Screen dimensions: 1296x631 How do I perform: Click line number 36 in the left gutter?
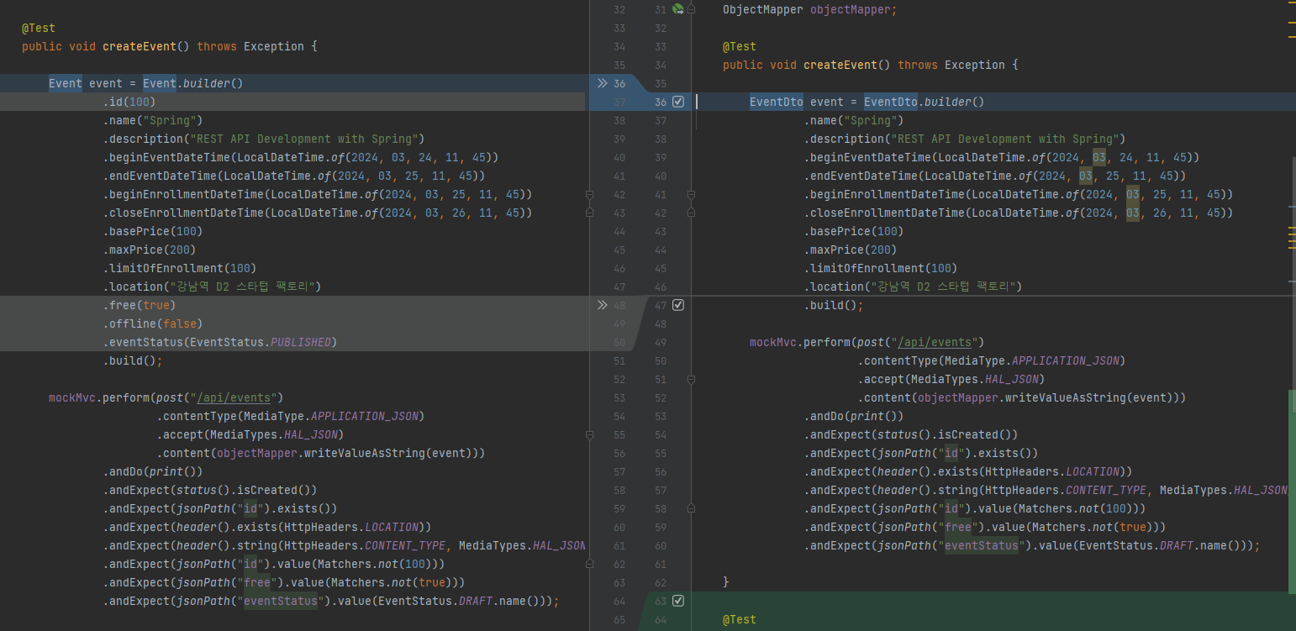[x=619, y=83]
